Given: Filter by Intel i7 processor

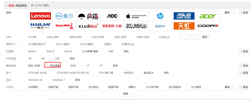Looking at the screenshot, I should [x=32, y=51].
